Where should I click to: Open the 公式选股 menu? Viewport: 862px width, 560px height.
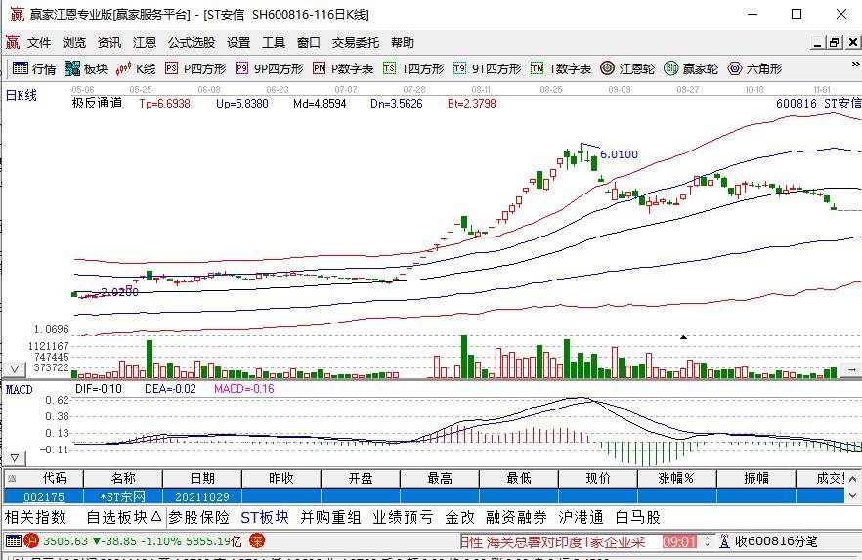[192, 42]
